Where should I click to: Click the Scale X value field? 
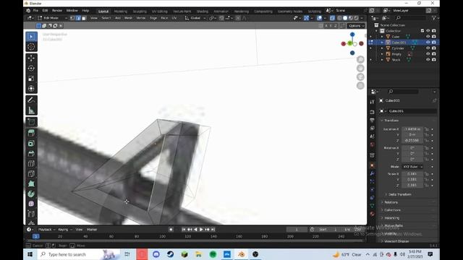[x=412, y=174]
